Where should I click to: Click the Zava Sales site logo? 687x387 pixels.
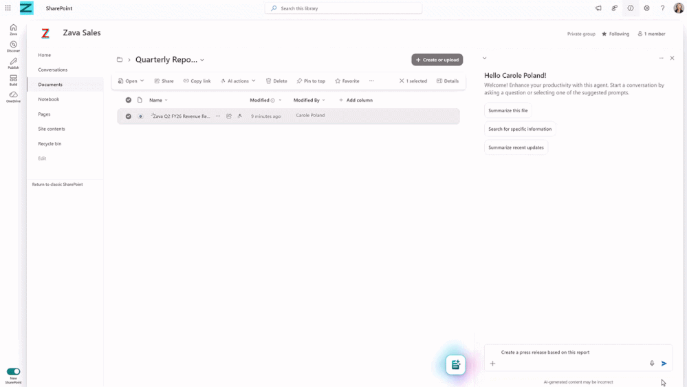(x=45, y=33)
